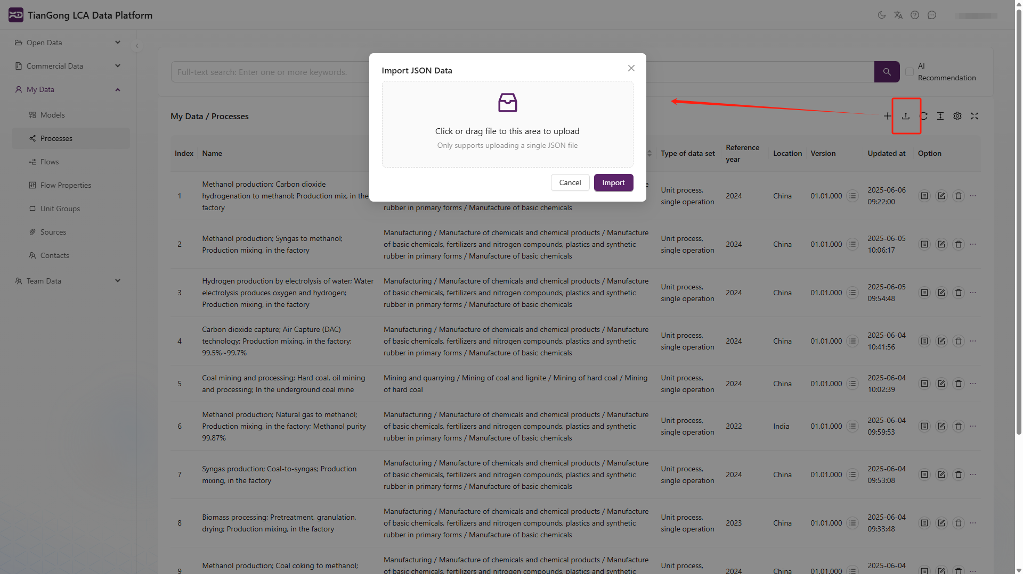Open Flows in the sidebar
The width and height of the screenshot is (1023, 574).
pyautogui.click(x=50, y=162)
